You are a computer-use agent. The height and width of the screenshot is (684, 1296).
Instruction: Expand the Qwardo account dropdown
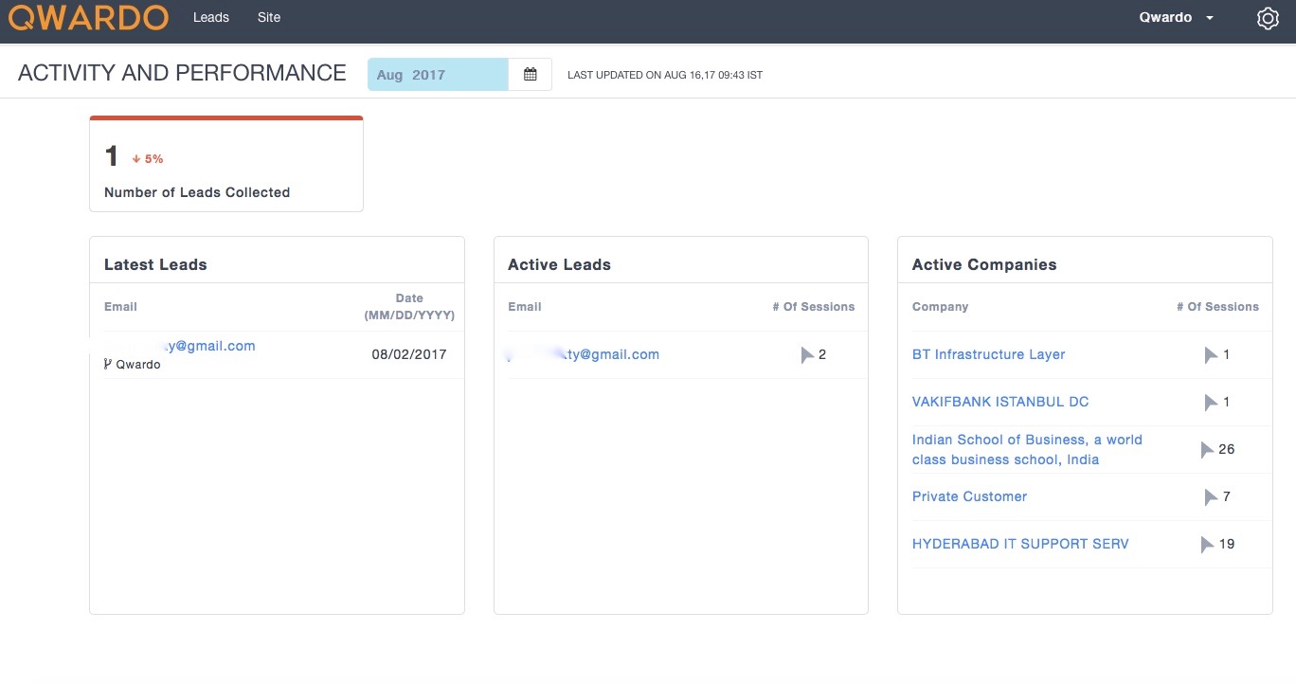coord(1177,18)
